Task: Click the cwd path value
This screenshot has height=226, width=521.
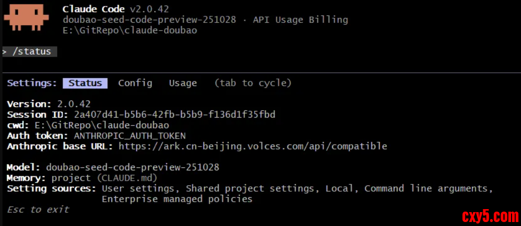Action: [x=102, y=125]
